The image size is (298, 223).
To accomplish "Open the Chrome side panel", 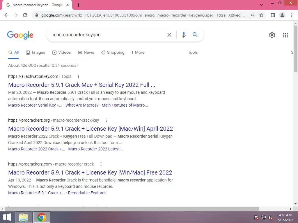I will 273,15.
